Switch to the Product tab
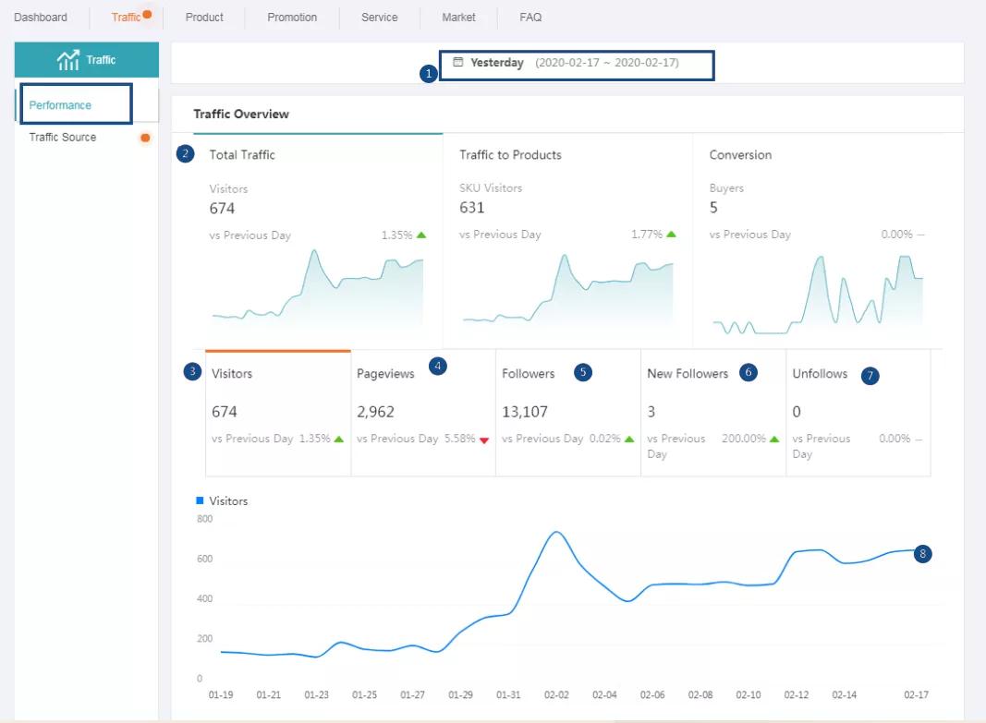 click(204, 18)
